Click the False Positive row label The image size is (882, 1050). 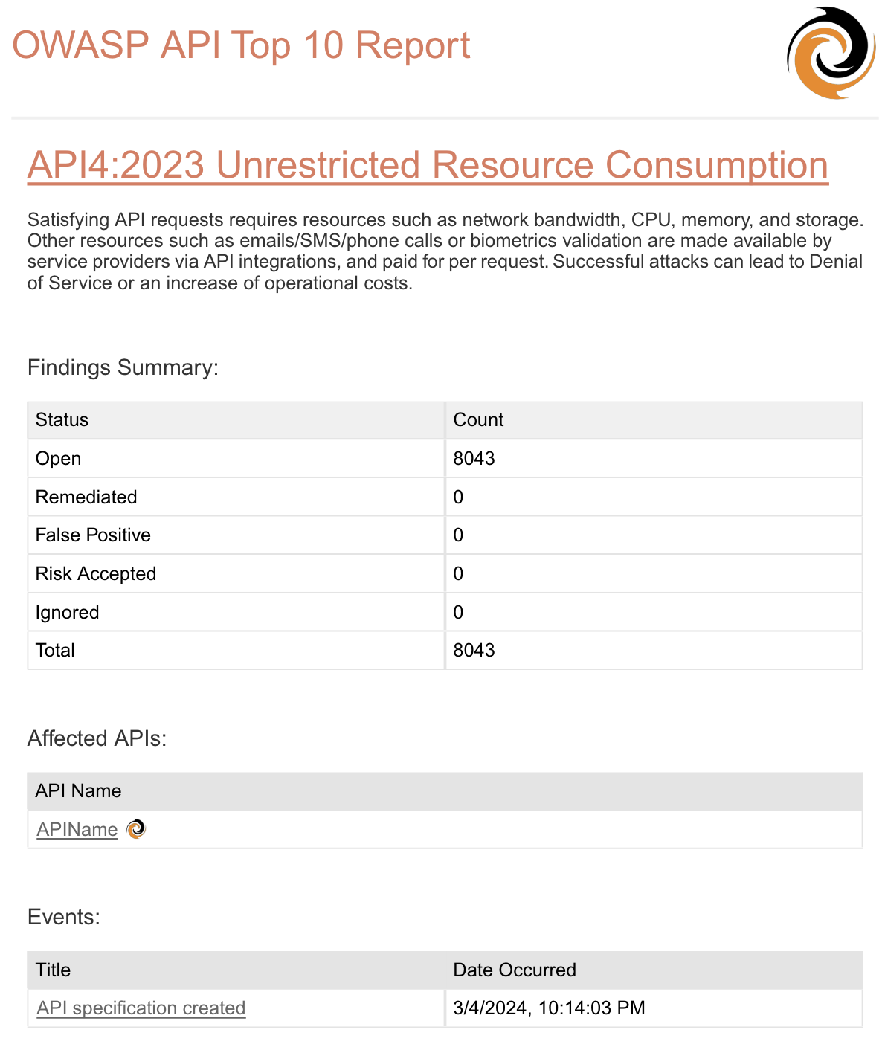click(x=93, y=535)
